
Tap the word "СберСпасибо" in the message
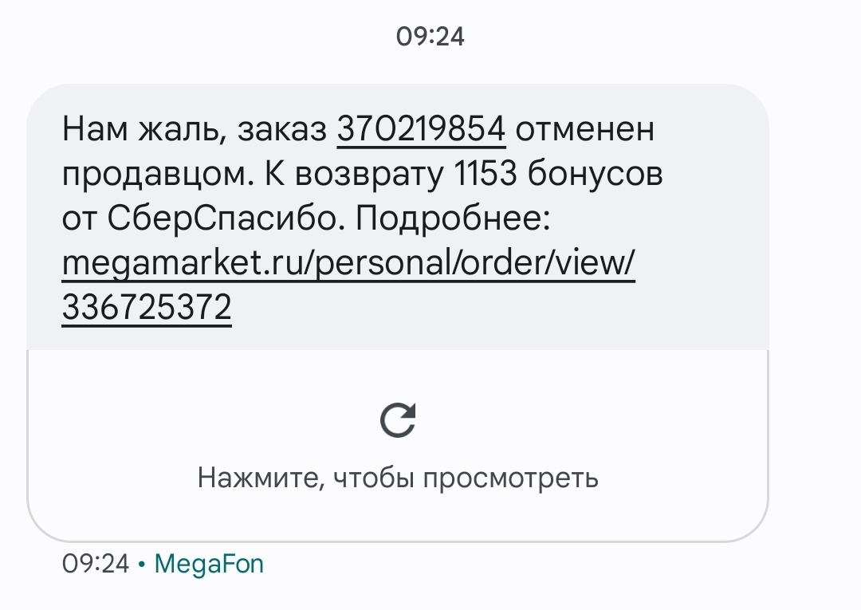(231, 218)
